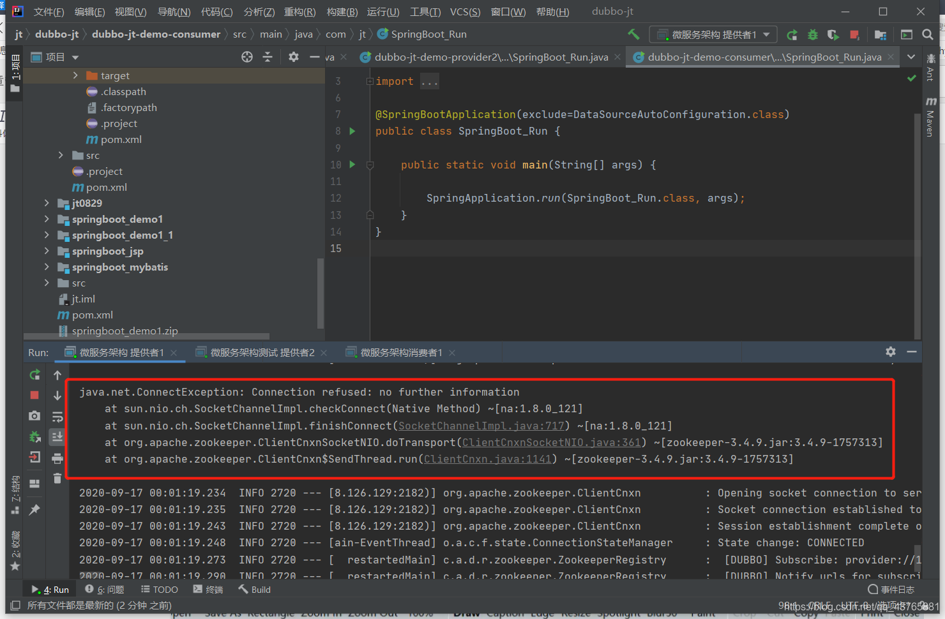Expand the target folder
The image size is (945, 619).
[x=75, y=75]
